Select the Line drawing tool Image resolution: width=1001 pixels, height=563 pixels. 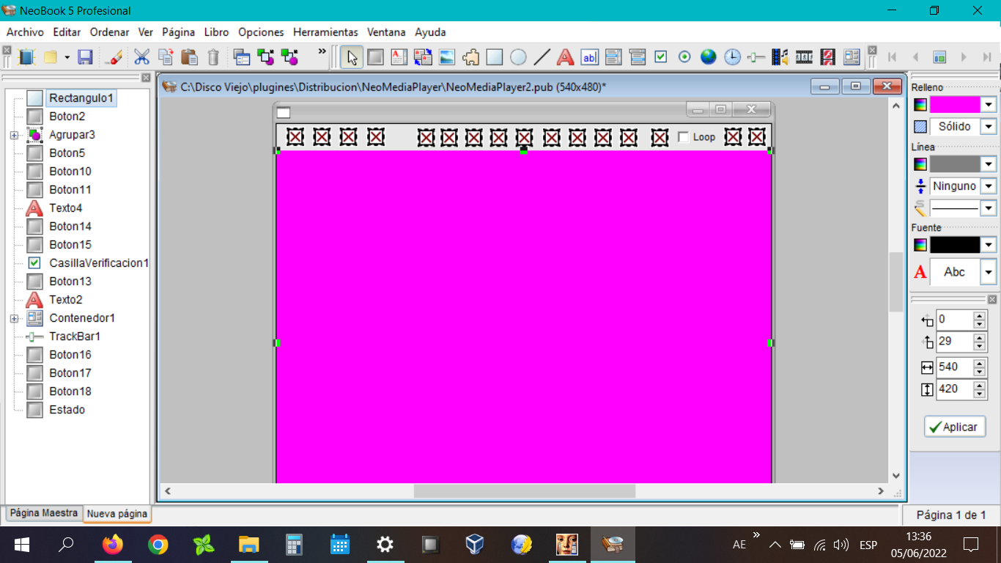point(542,57)
